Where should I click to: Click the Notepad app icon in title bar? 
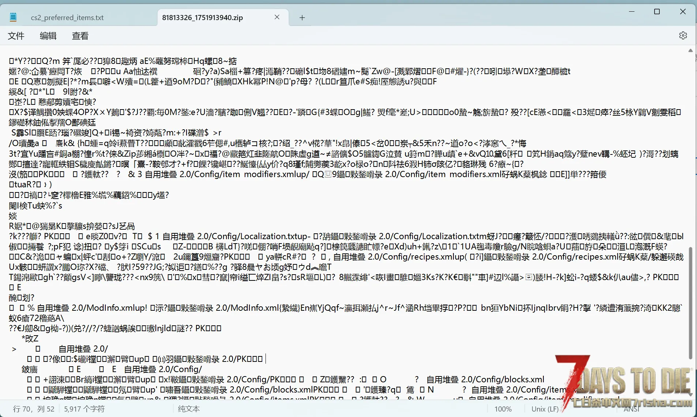[x=13, y=17]
